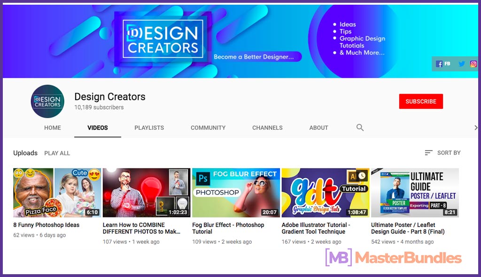Open the Sort By menu
Viewport: 481px width, 277px height.
[442, 153]
